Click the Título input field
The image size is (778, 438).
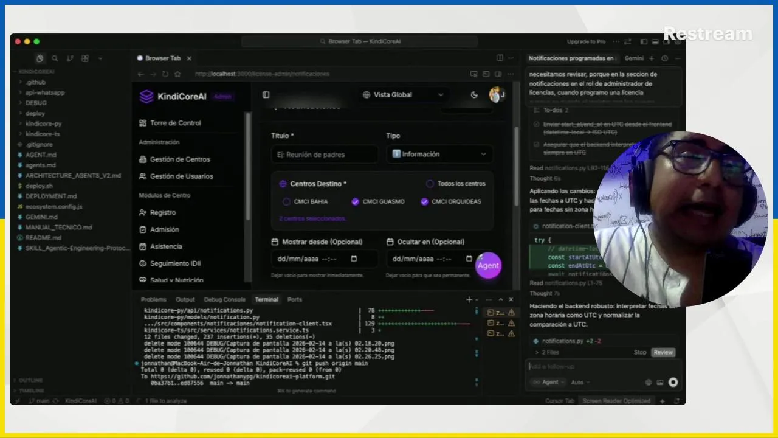[325, 155]
